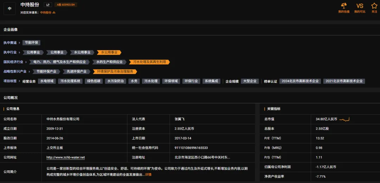This screenshot has height=183, width=380.
Task: Click the 绿色低碳 business tag
Action: tap(94, 81)
